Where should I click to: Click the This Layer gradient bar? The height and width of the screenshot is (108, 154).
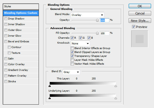click(x=83, y=83)
